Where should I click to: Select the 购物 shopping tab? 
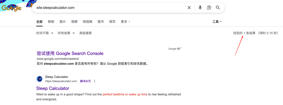point(51,22)
